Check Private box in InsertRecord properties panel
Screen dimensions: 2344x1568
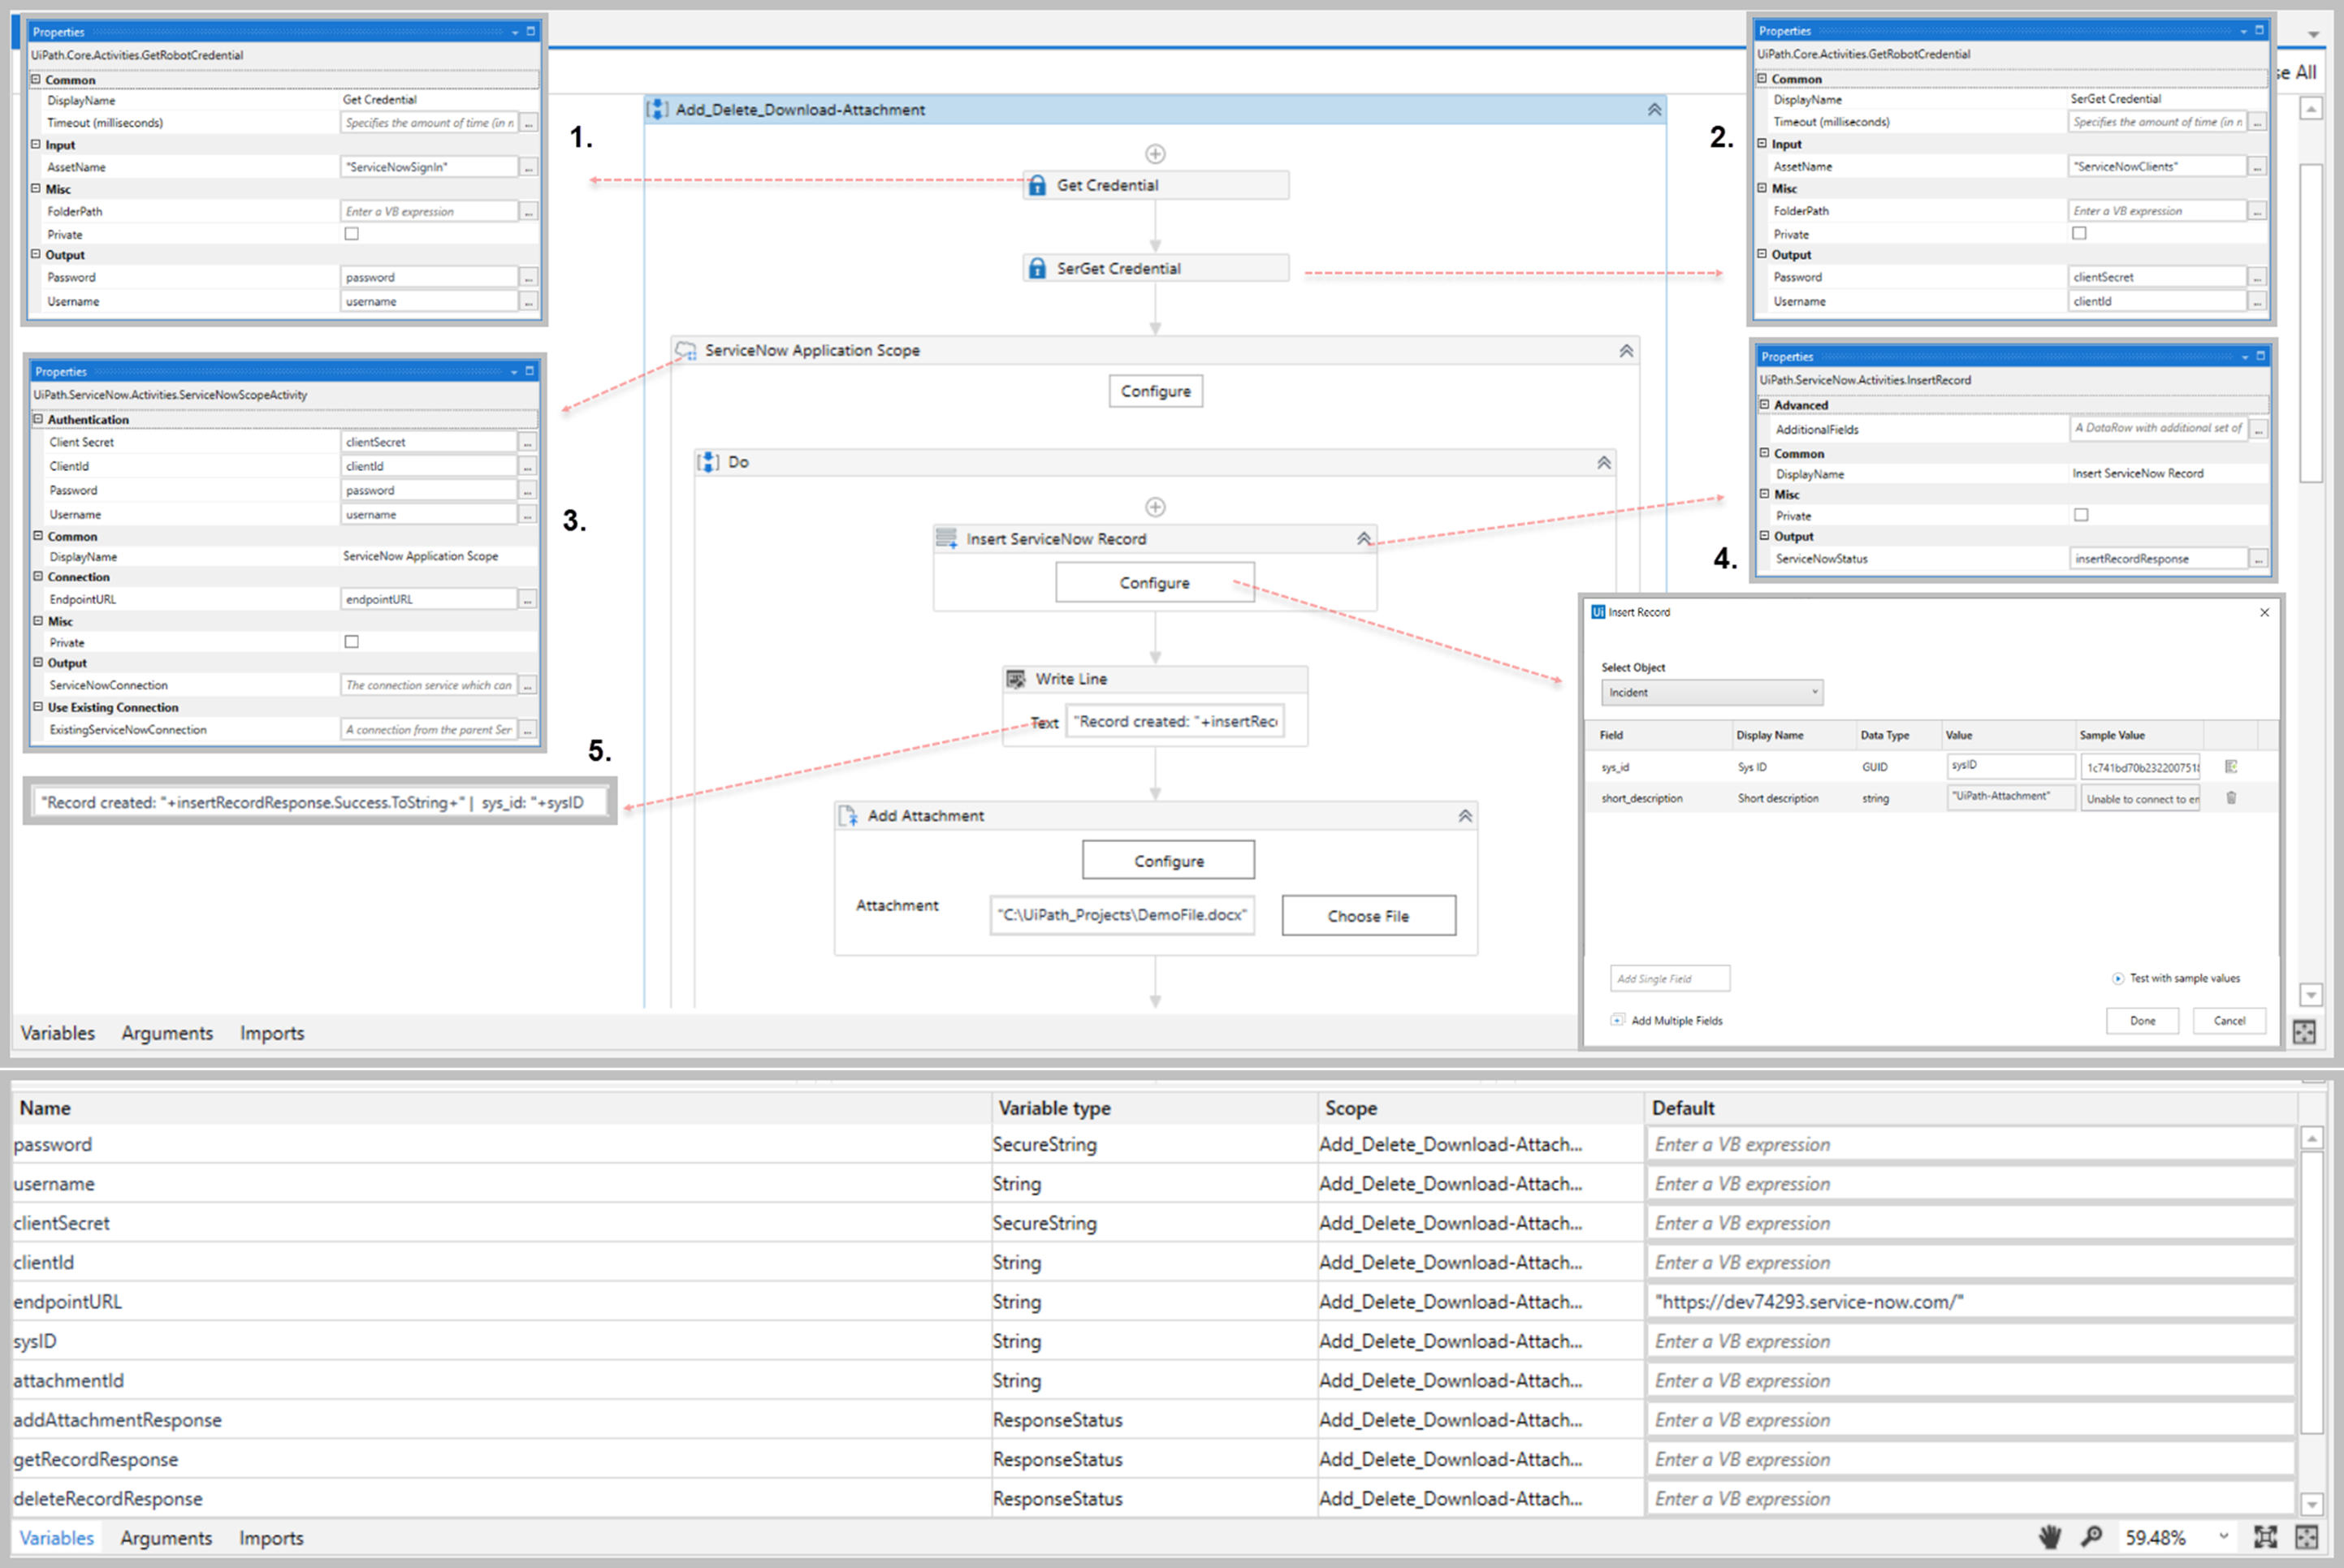[2081, 515]
